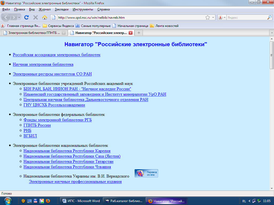Viewport: 274px width, 205px height.
Task: Click the taskbar clock 11:05
Action: click(x=267, y=201)
